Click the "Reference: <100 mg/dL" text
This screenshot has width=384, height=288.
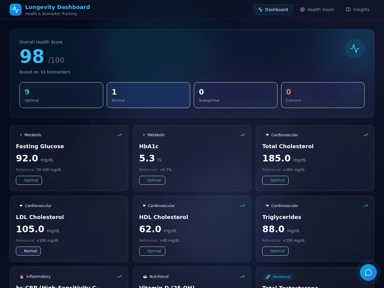tap(37, 241)
